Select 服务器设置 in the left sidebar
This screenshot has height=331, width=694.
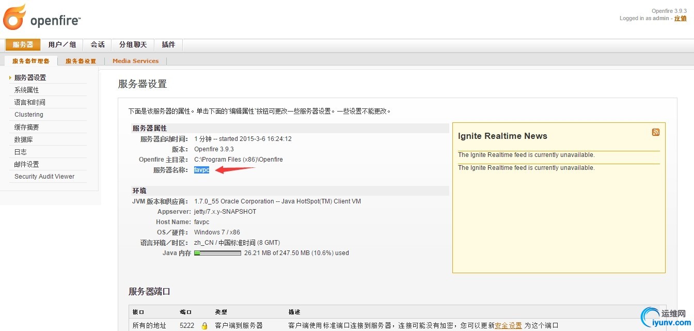click(30, 77)
